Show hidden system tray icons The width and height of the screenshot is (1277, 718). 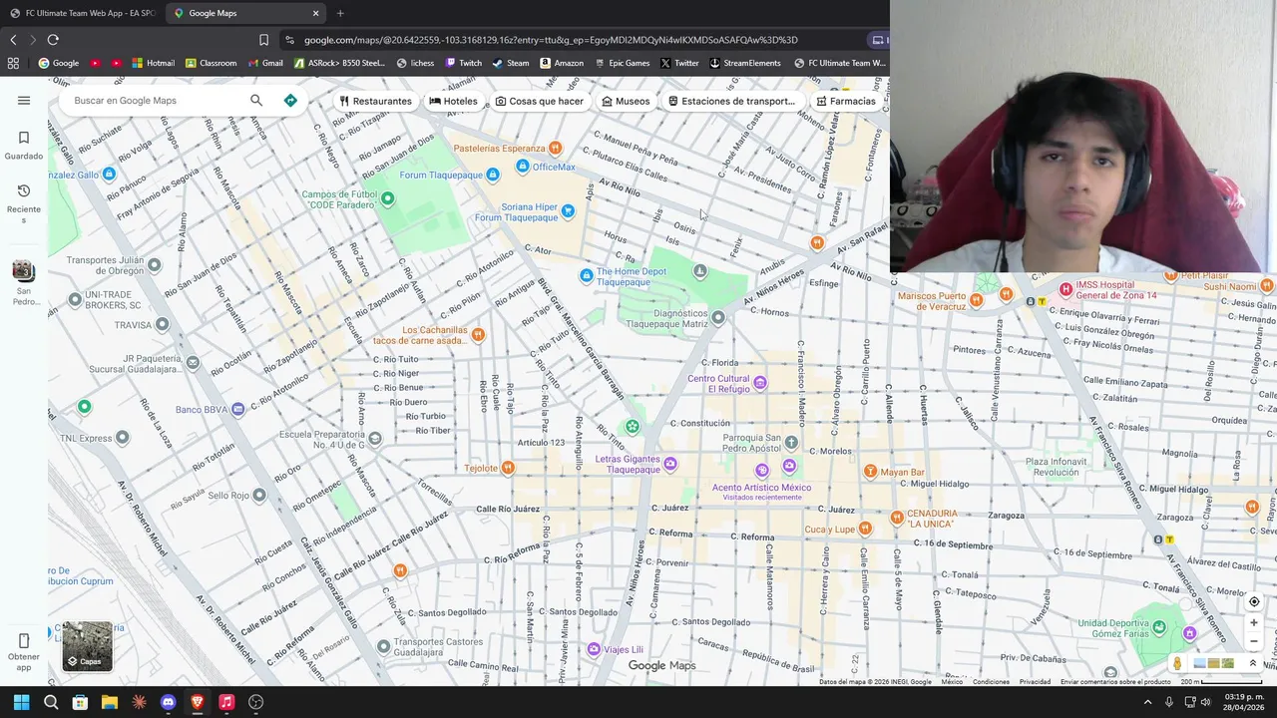pos(1147,702)
